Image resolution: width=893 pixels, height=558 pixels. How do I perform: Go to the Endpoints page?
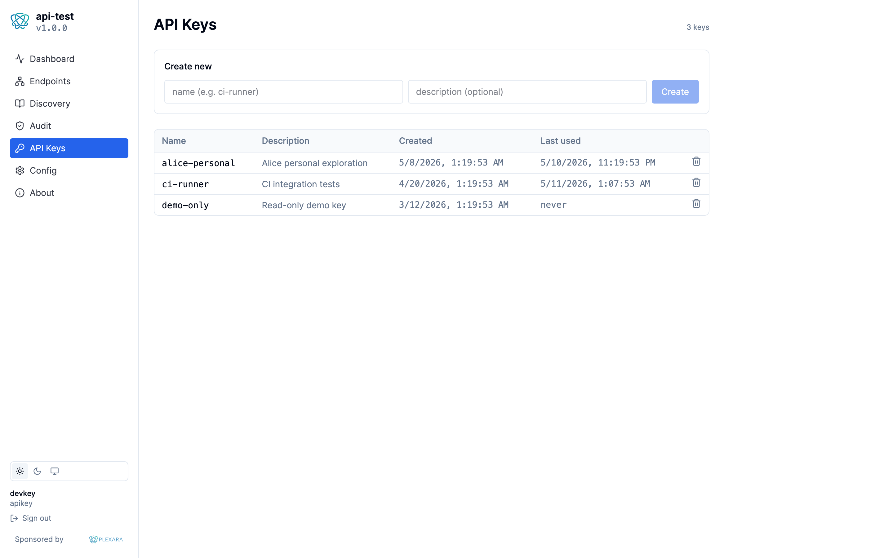point(69,81)
